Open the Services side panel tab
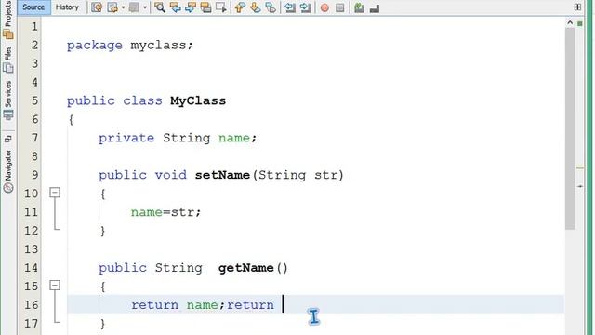The height and width of the screenshot is (335, 595). (8, 94)
